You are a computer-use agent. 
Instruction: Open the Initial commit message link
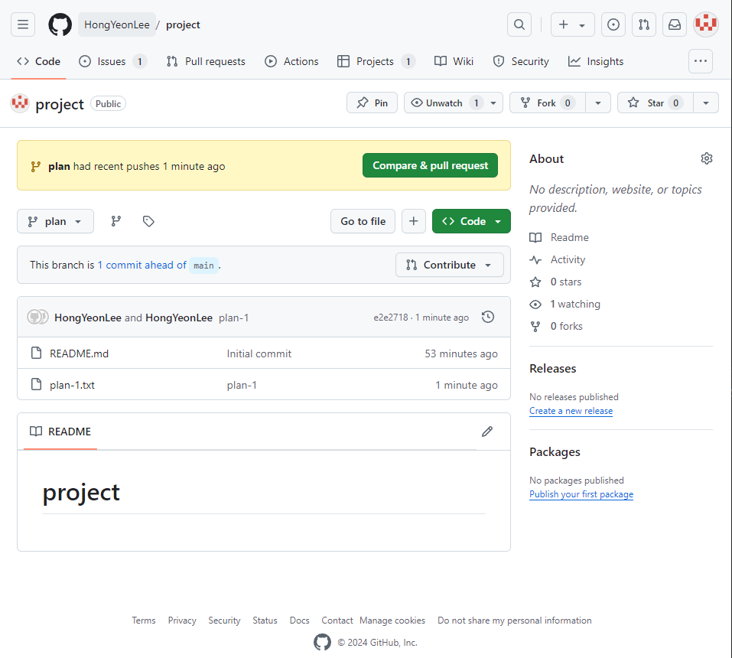[x=259, y=353]
